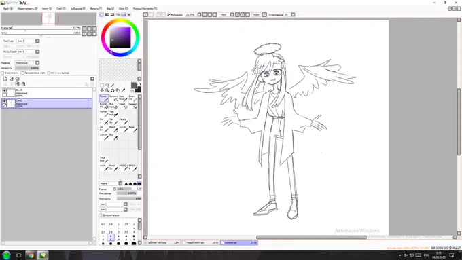Show the RGB sliders panel
Screen dimensions: 462x260
point(107,14)
